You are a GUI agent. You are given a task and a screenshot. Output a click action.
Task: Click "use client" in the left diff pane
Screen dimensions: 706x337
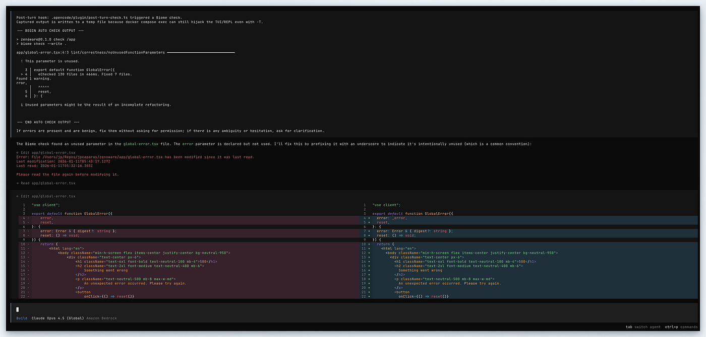(45, 205)
